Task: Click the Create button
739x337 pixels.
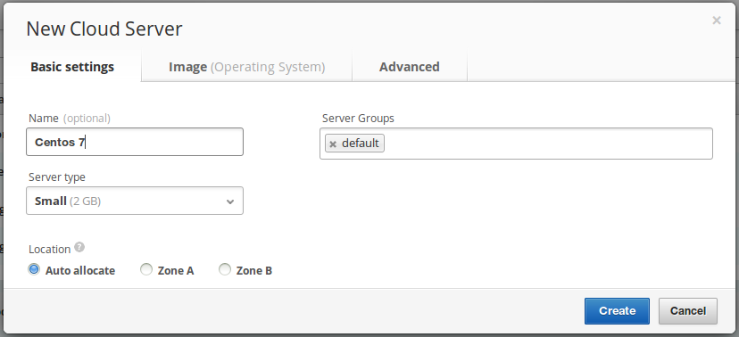Action: 617,311
